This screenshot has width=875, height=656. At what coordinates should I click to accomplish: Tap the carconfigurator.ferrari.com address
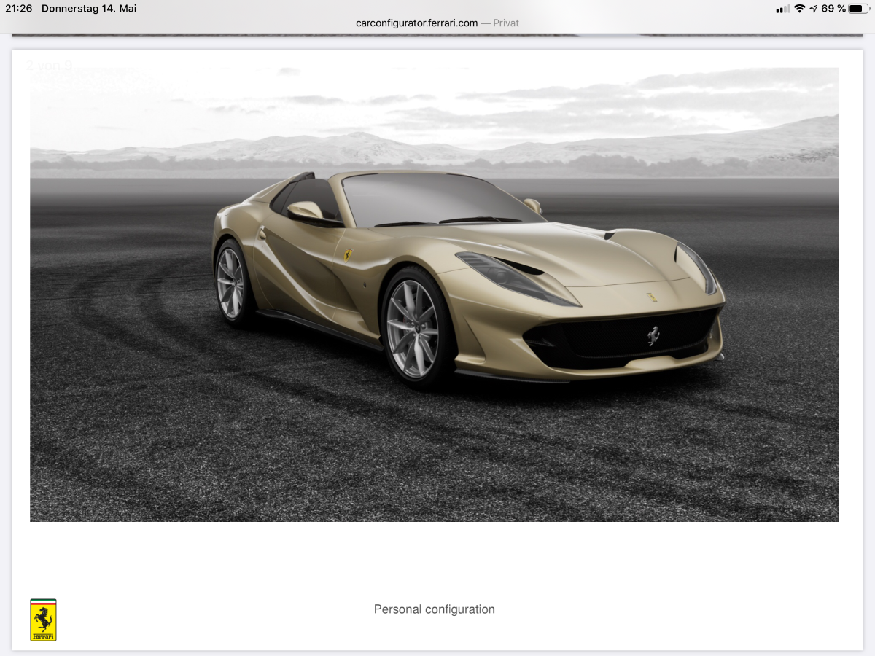(x=416, y=23)
